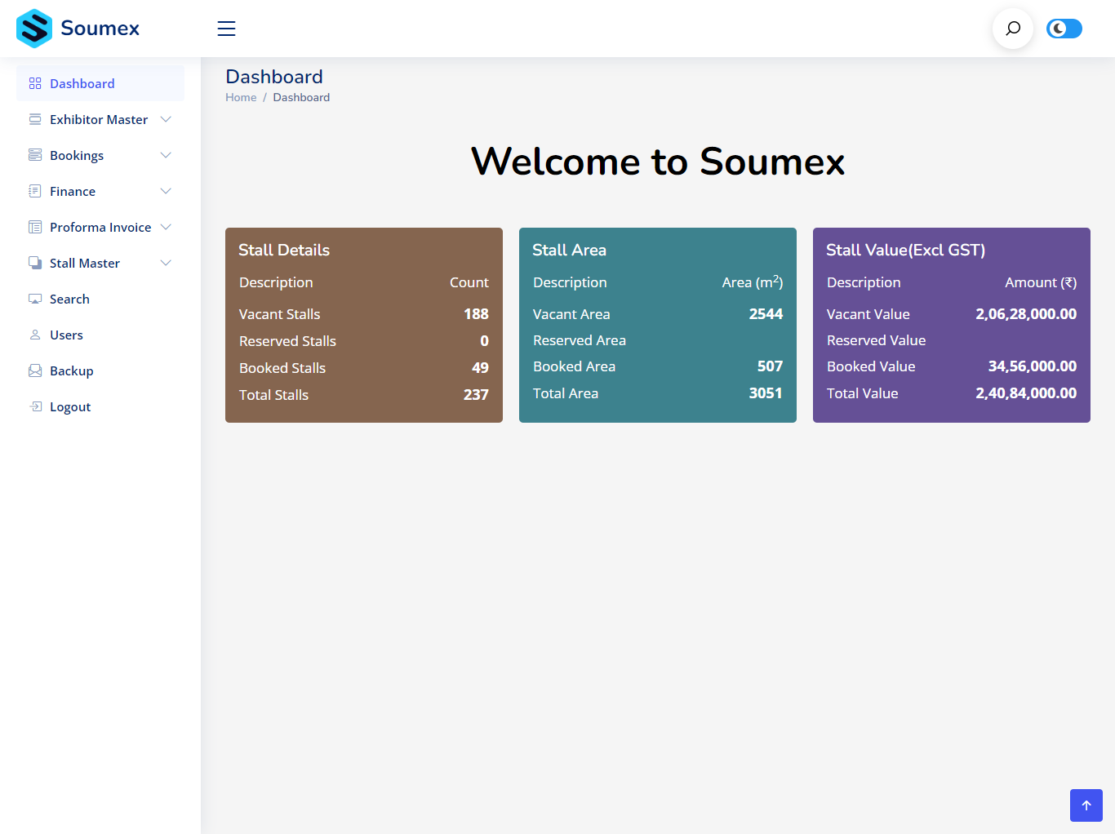
Task: Click the Stall Master sidebar icon
Action: (35, 263)
